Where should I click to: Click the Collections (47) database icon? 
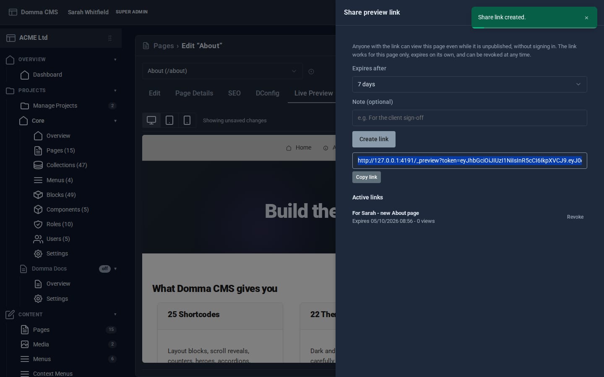coord(38,165)
